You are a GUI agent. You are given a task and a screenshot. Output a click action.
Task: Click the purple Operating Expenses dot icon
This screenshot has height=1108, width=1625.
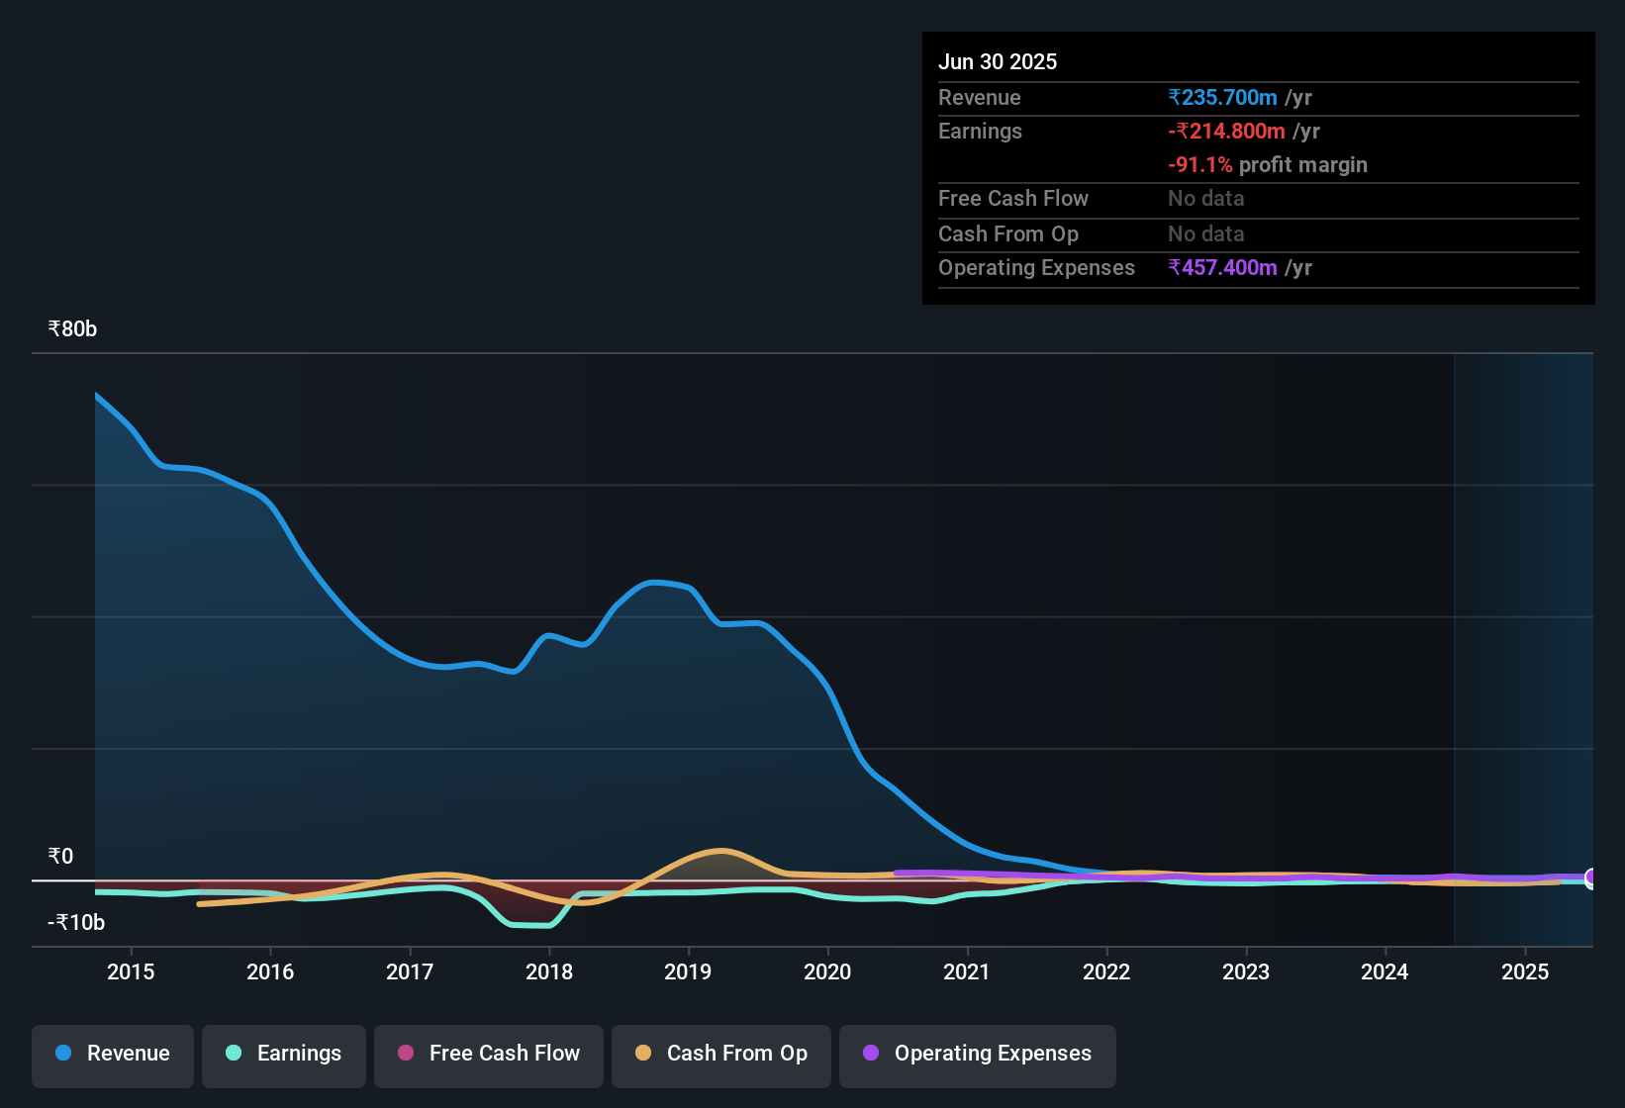click(x=870, y=1054)
